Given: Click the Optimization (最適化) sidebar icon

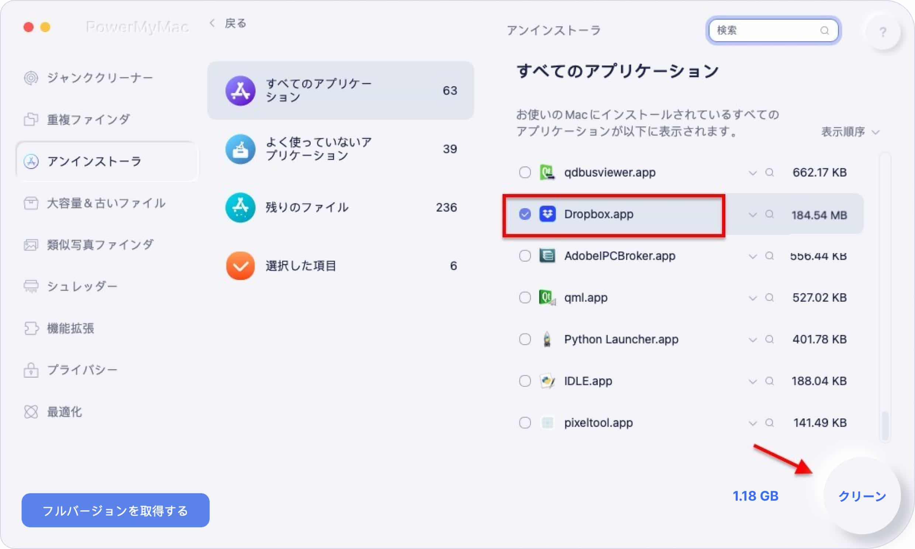Looking at the screenshot, I should tap(31, 412).
